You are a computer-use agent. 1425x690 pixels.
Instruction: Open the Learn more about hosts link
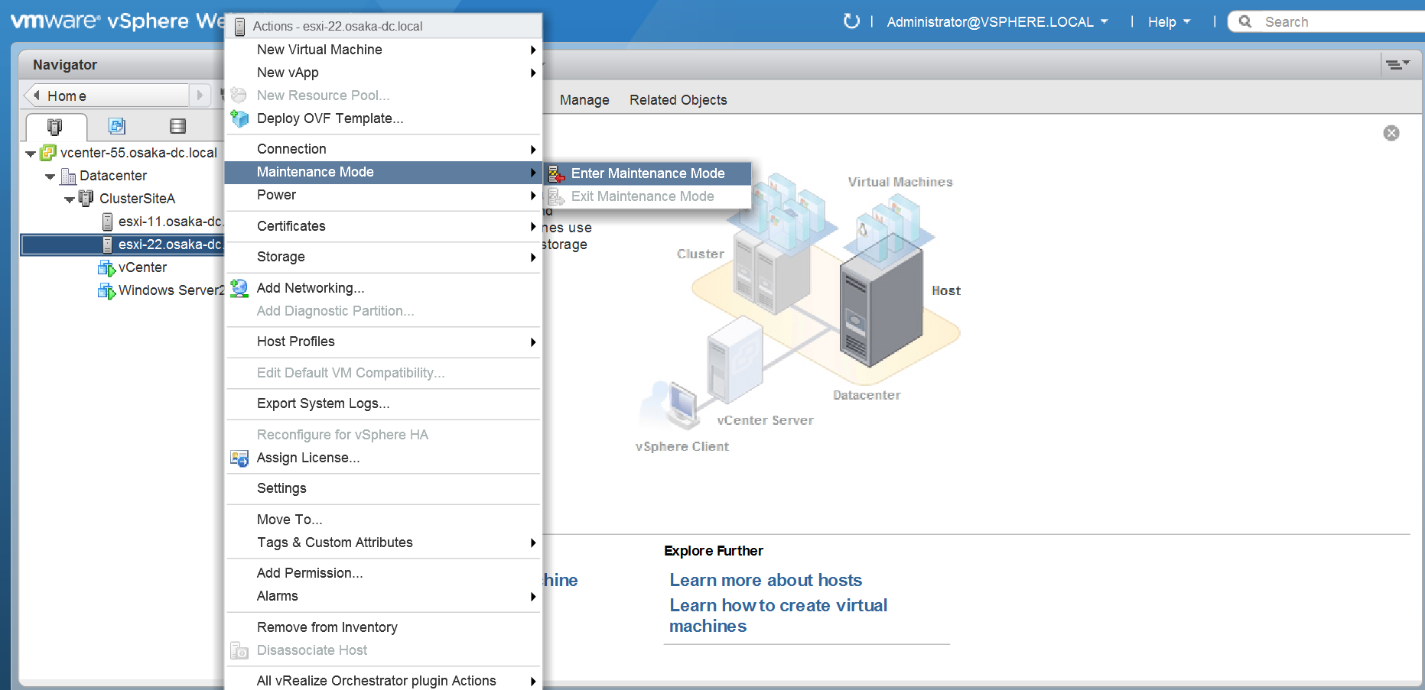[x=765, y=580]
